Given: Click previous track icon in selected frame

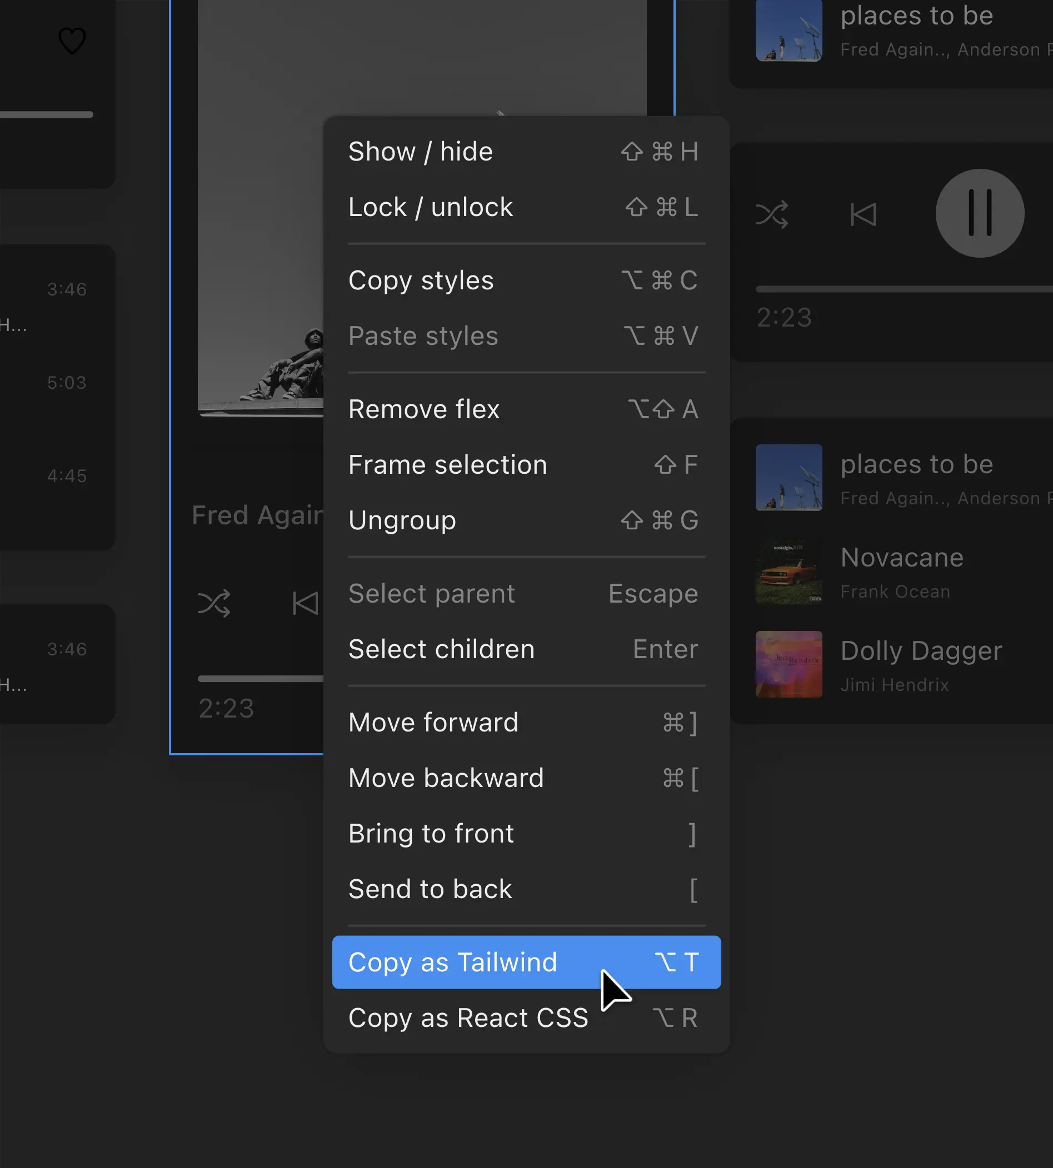Looking at the screenshot, I should pyautogui.click(x=305, y=604).
